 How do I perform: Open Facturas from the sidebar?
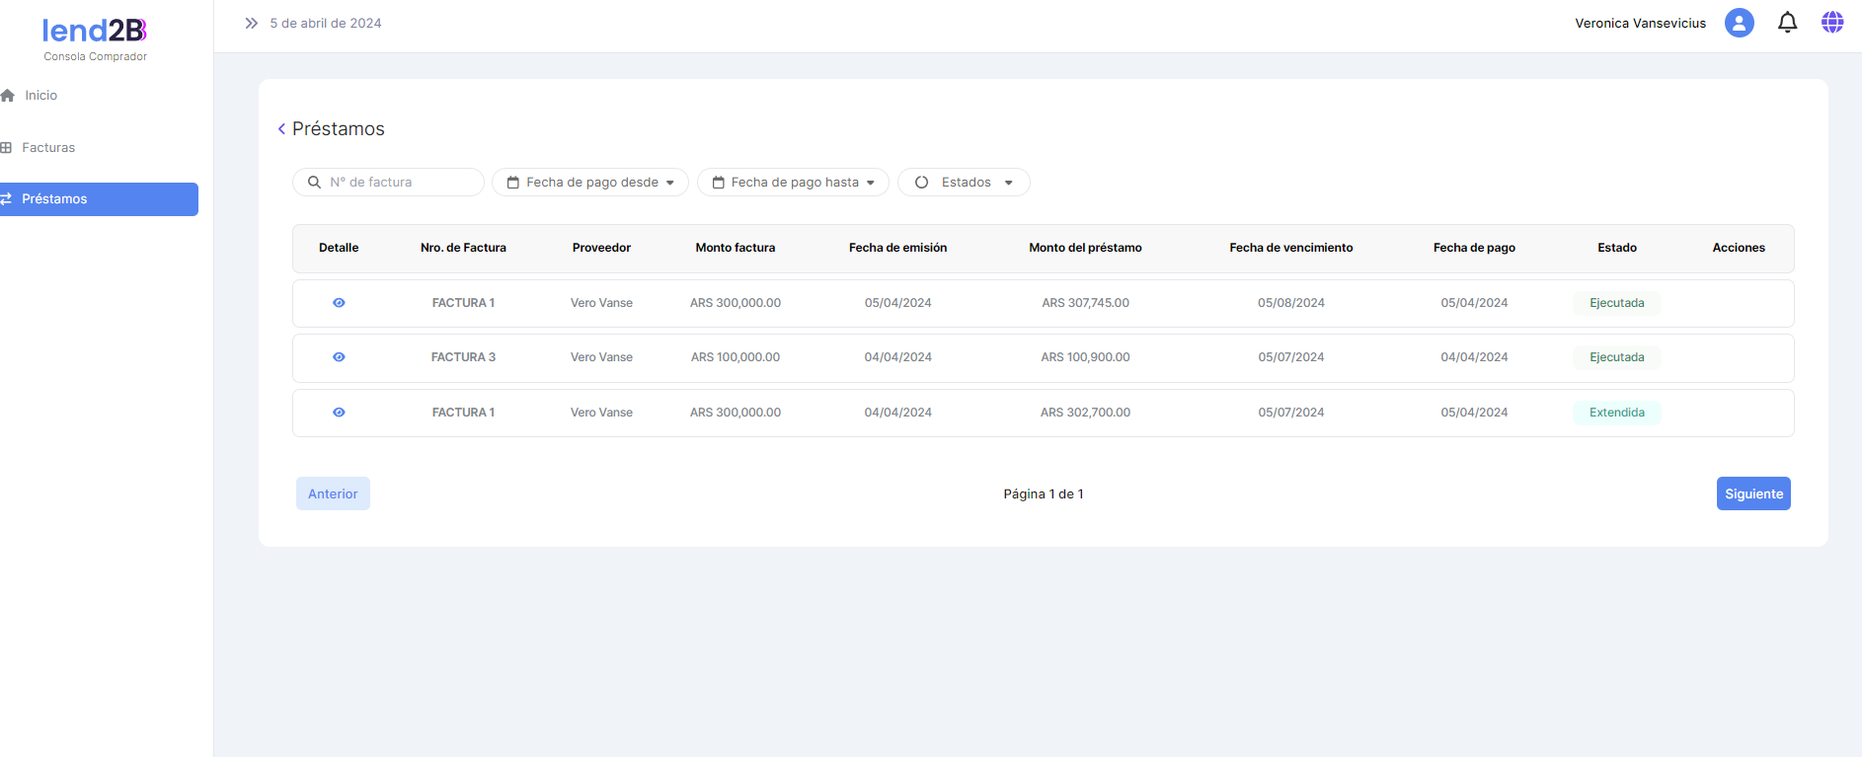47,148
